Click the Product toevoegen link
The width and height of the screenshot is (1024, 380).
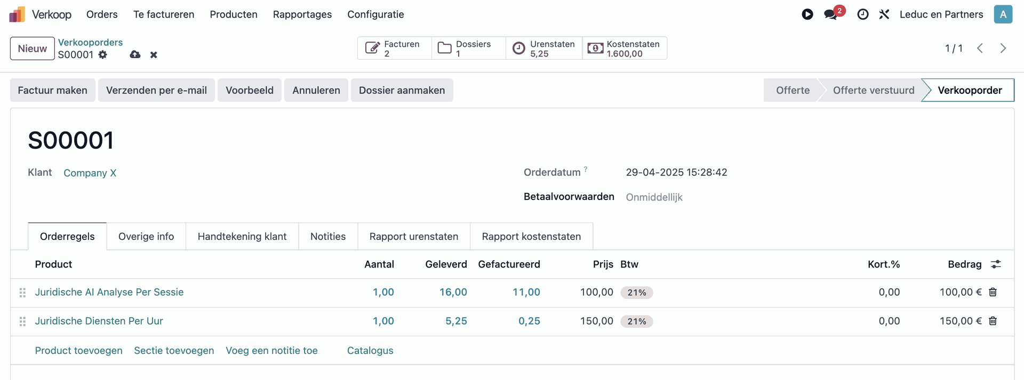click(x=78, y=351)
